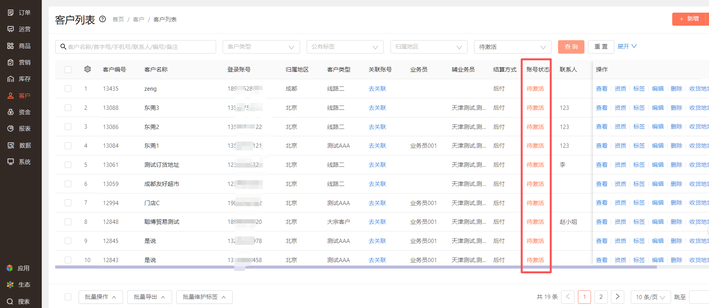Open the 库存 inventory sidebar icon
Image resolution: width=709 pixels, height=308 pixels.
coord(11,79)
